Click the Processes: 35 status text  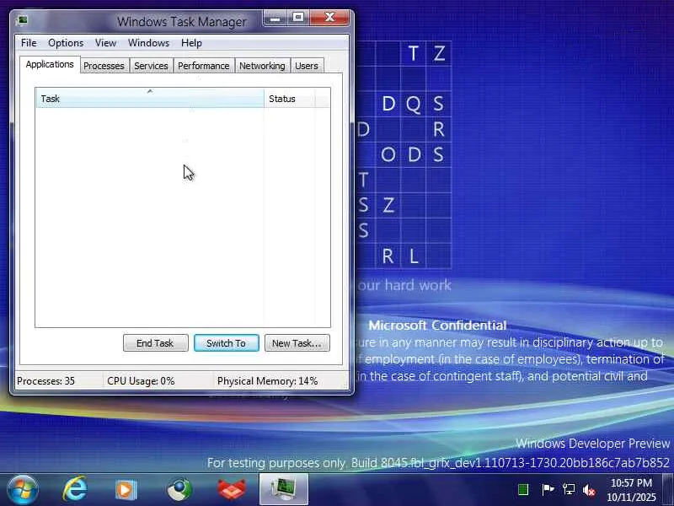click(x=45, y=381)
